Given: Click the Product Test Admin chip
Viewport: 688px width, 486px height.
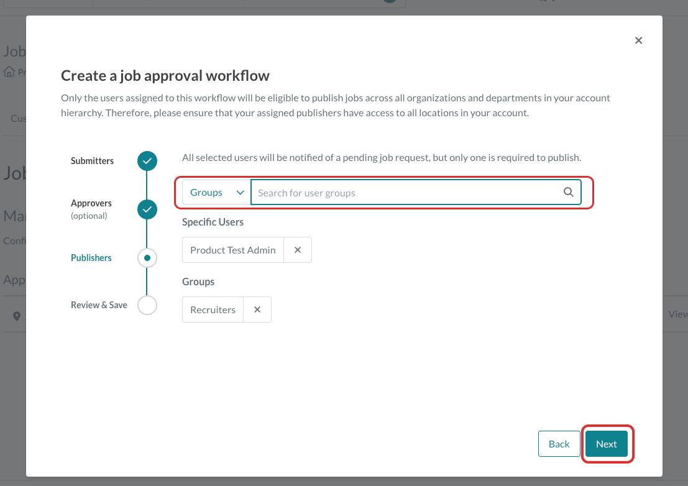Looking at the screenshot, I should pyautogui.click(x=233, y=250).
